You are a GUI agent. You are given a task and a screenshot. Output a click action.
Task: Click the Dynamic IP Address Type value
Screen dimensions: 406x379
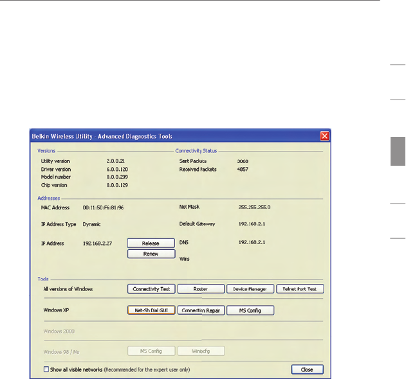coord(91,224)
